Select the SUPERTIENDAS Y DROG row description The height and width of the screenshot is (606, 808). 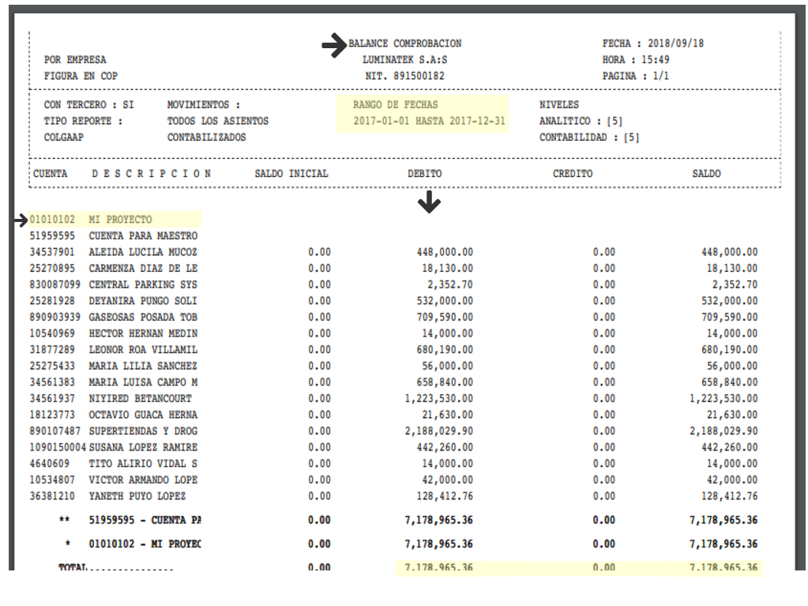pos(142,431)
